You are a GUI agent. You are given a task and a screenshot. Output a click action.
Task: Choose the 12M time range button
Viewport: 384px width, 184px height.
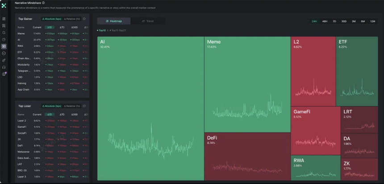pos(372,21)
